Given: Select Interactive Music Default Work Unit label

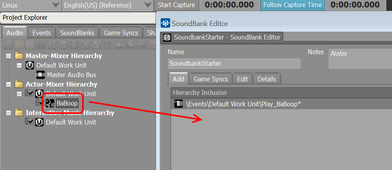Looking at the screenshot, I should click(x=71, y=122).
